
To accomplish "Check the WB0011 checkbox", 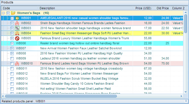I will (12, 68).
